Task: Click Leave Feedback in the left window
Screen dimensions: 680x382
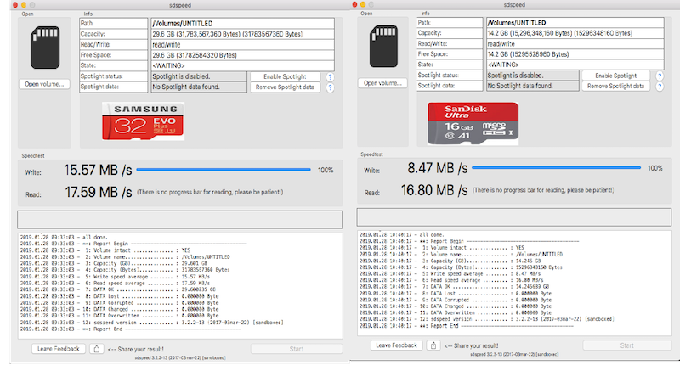Action: pyautogui.click(x=59, y=348)
